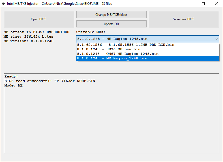Viewport: 223px width, 162px height.
Task: Click the 'Suitable MEs:' label
Action: tap(91, 32)
